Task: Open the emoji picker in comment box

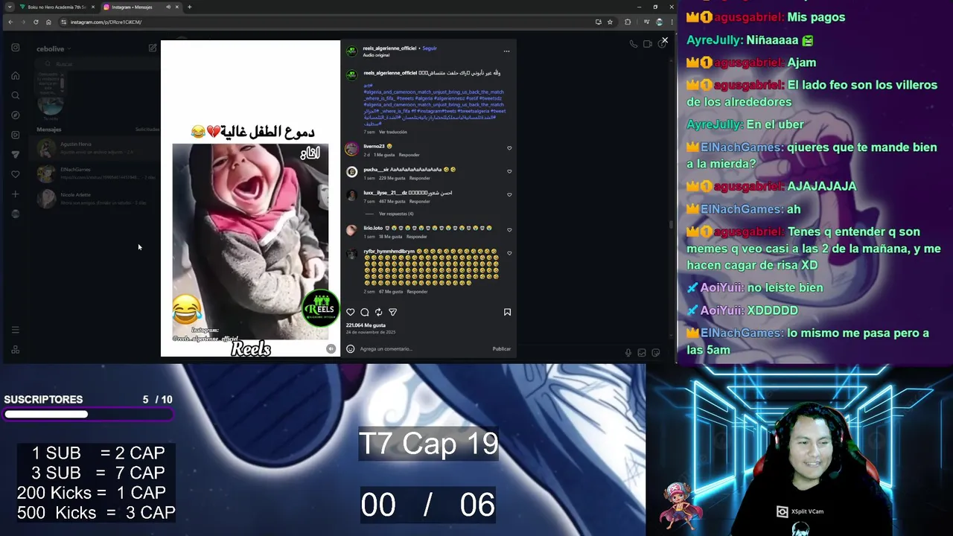Action: pyautogui.click(x=350, y=348)
